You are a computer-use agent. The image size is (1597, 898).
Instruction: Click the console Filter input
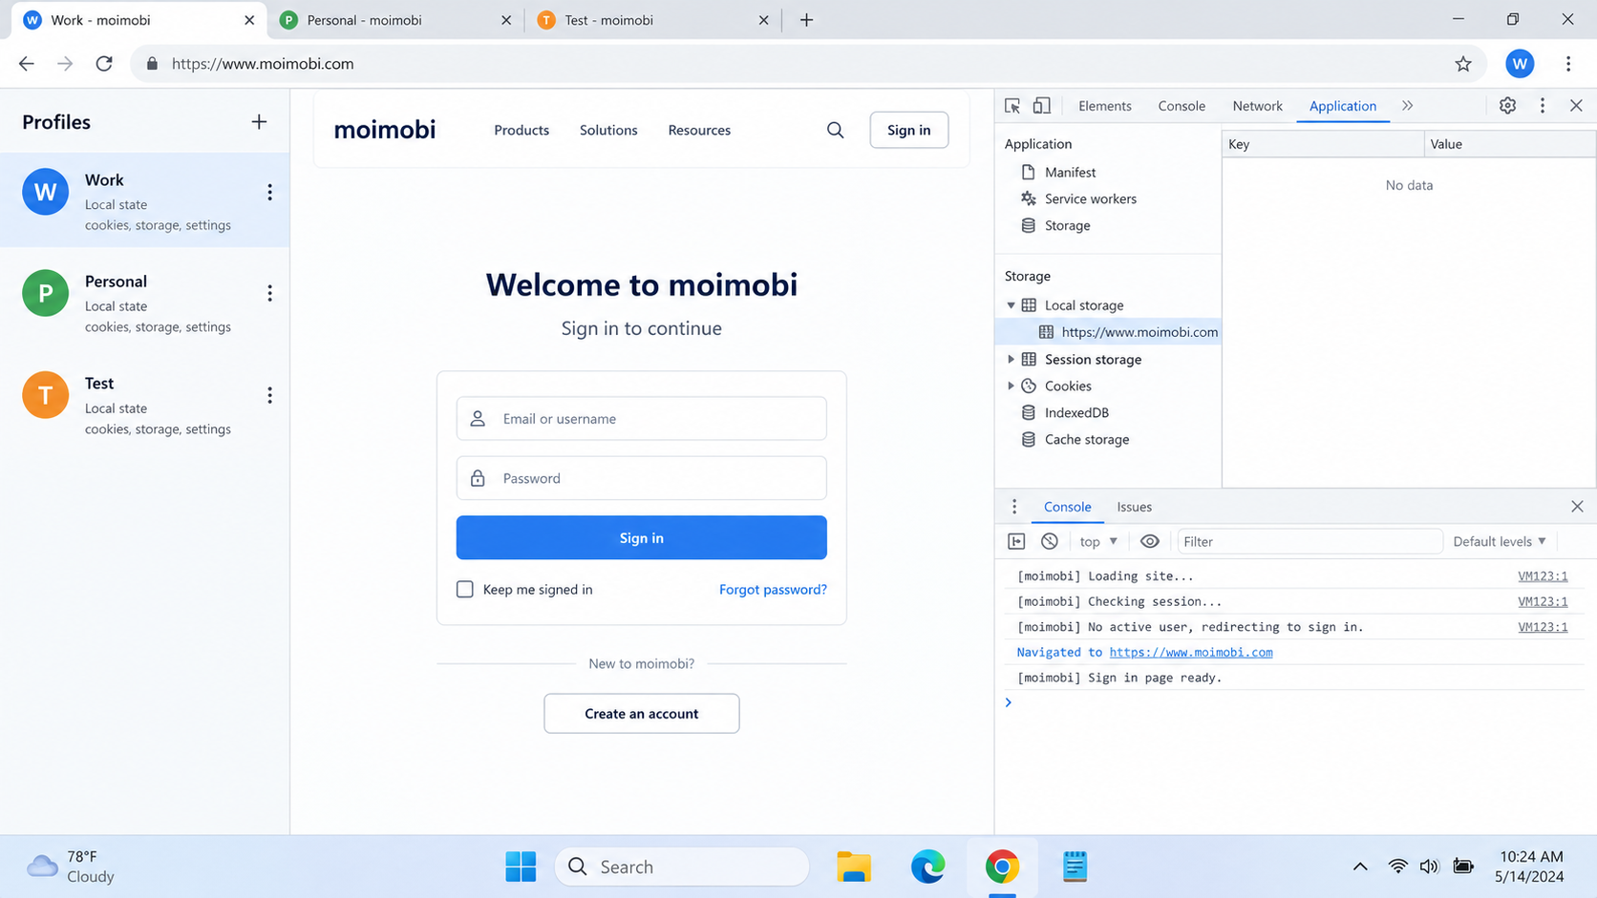pos(1309,541)
